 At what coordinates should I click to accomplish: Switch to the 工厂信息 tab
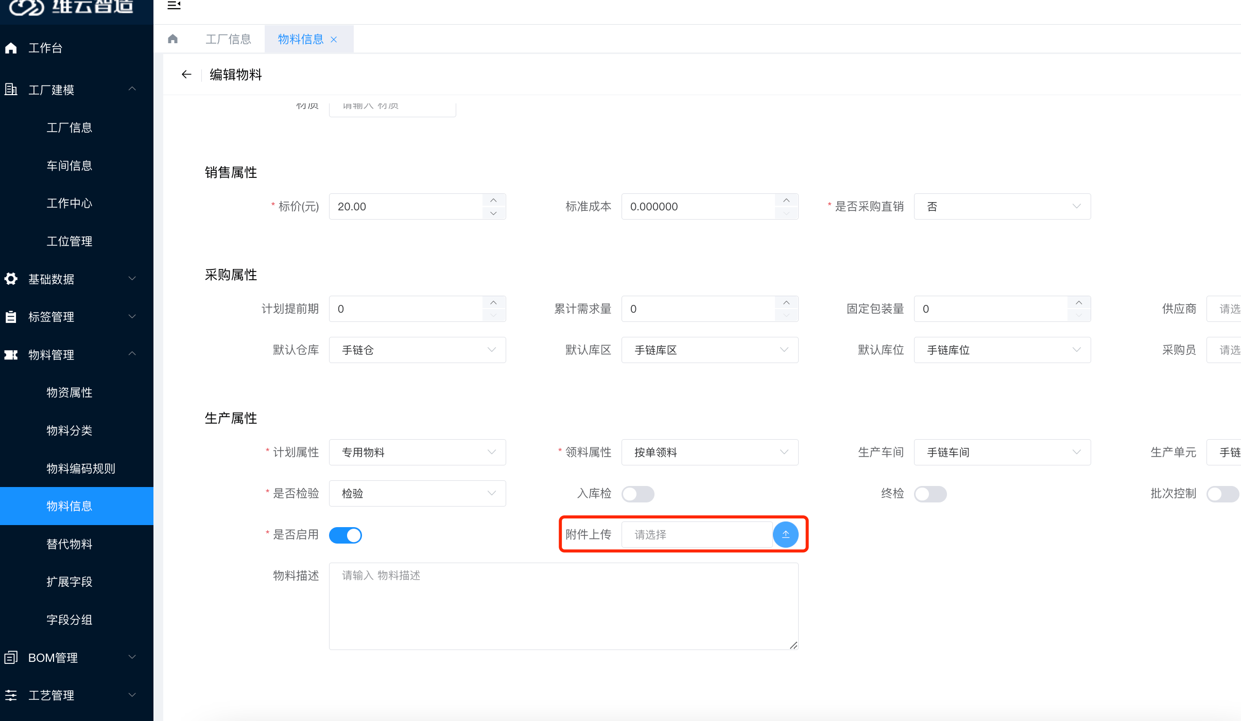228,39
